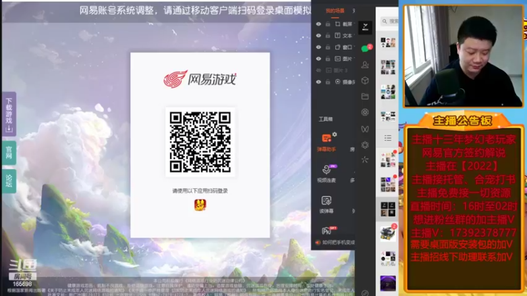Select the 摄像头 camera source icon
The height and width of the screenshot is (296, 527).
click(337, 82)
